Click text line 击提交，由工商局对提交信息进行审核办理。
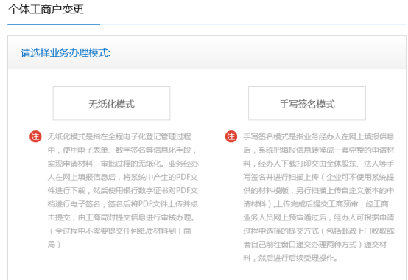 122,217
